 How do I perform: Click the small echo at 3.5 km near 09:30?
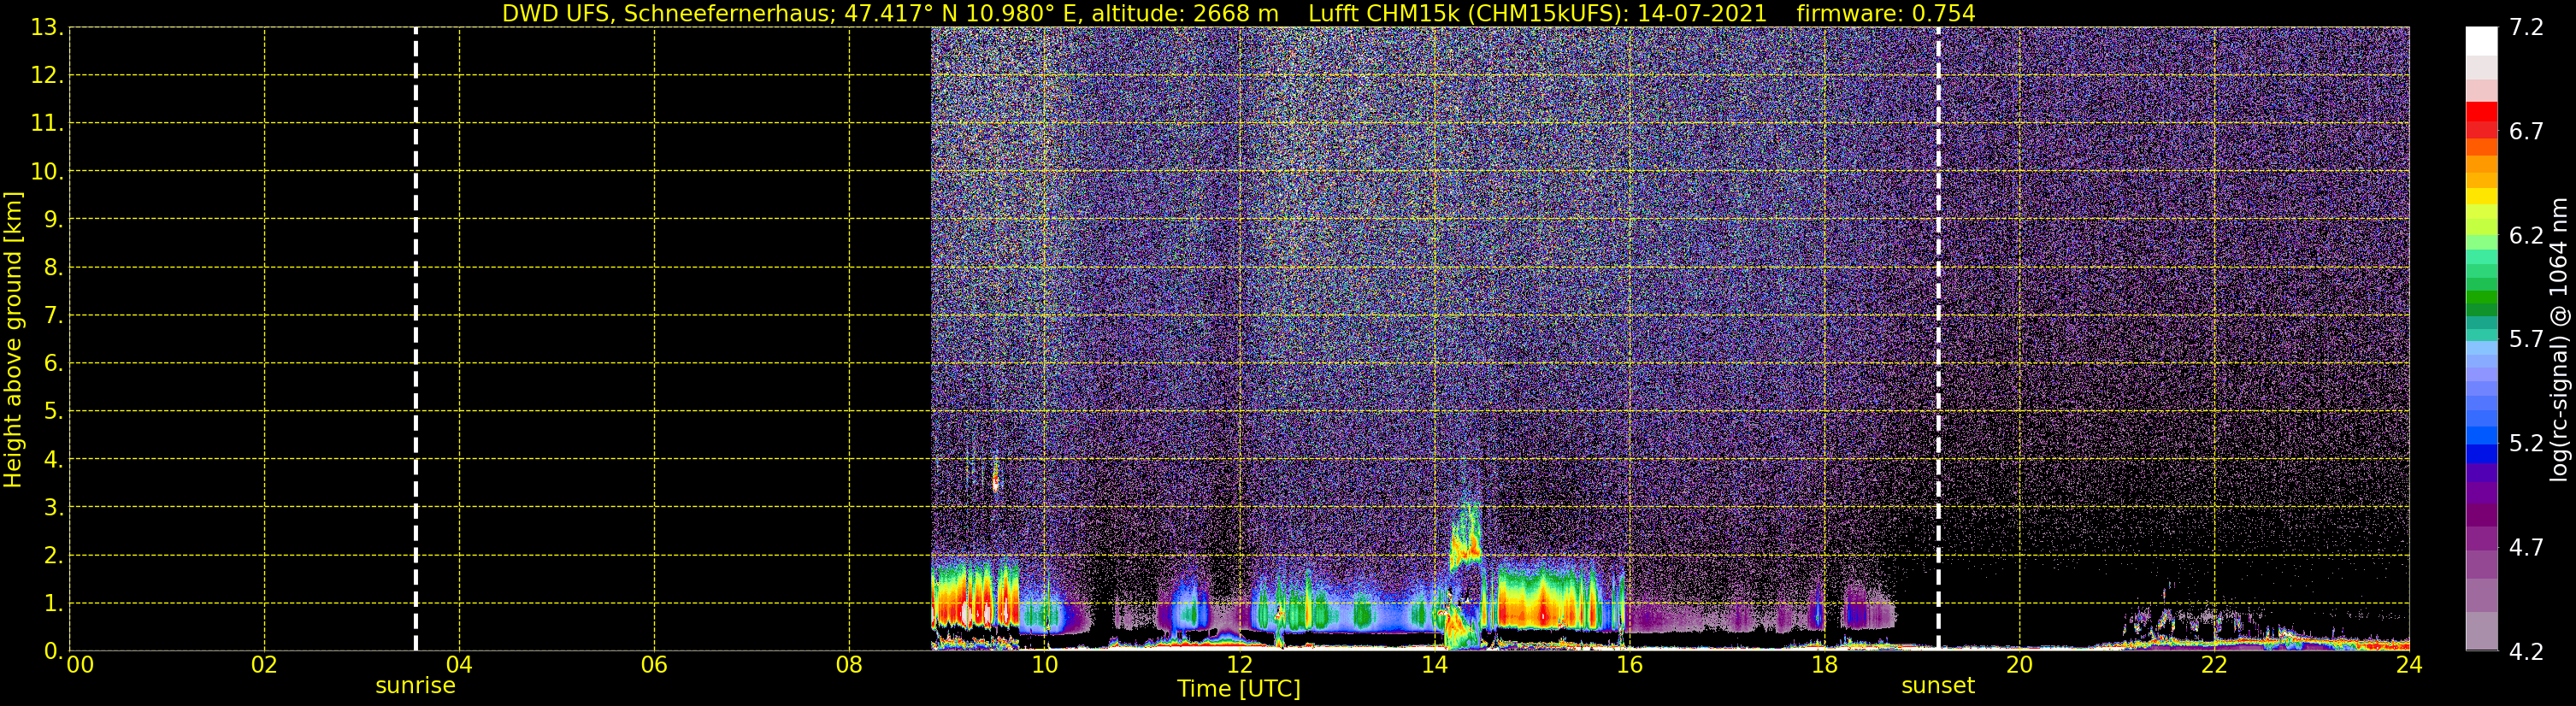pyautogui.click(x=995, y=482)
